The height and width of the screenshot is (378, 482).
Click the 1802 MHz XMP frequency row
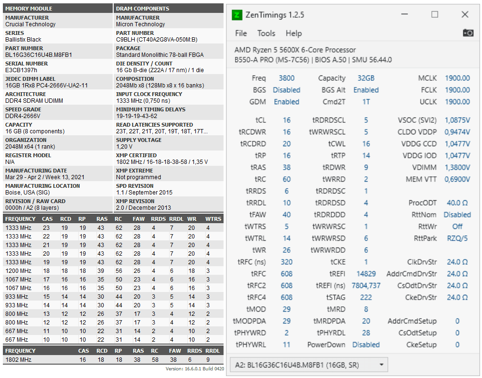point(113,359)
